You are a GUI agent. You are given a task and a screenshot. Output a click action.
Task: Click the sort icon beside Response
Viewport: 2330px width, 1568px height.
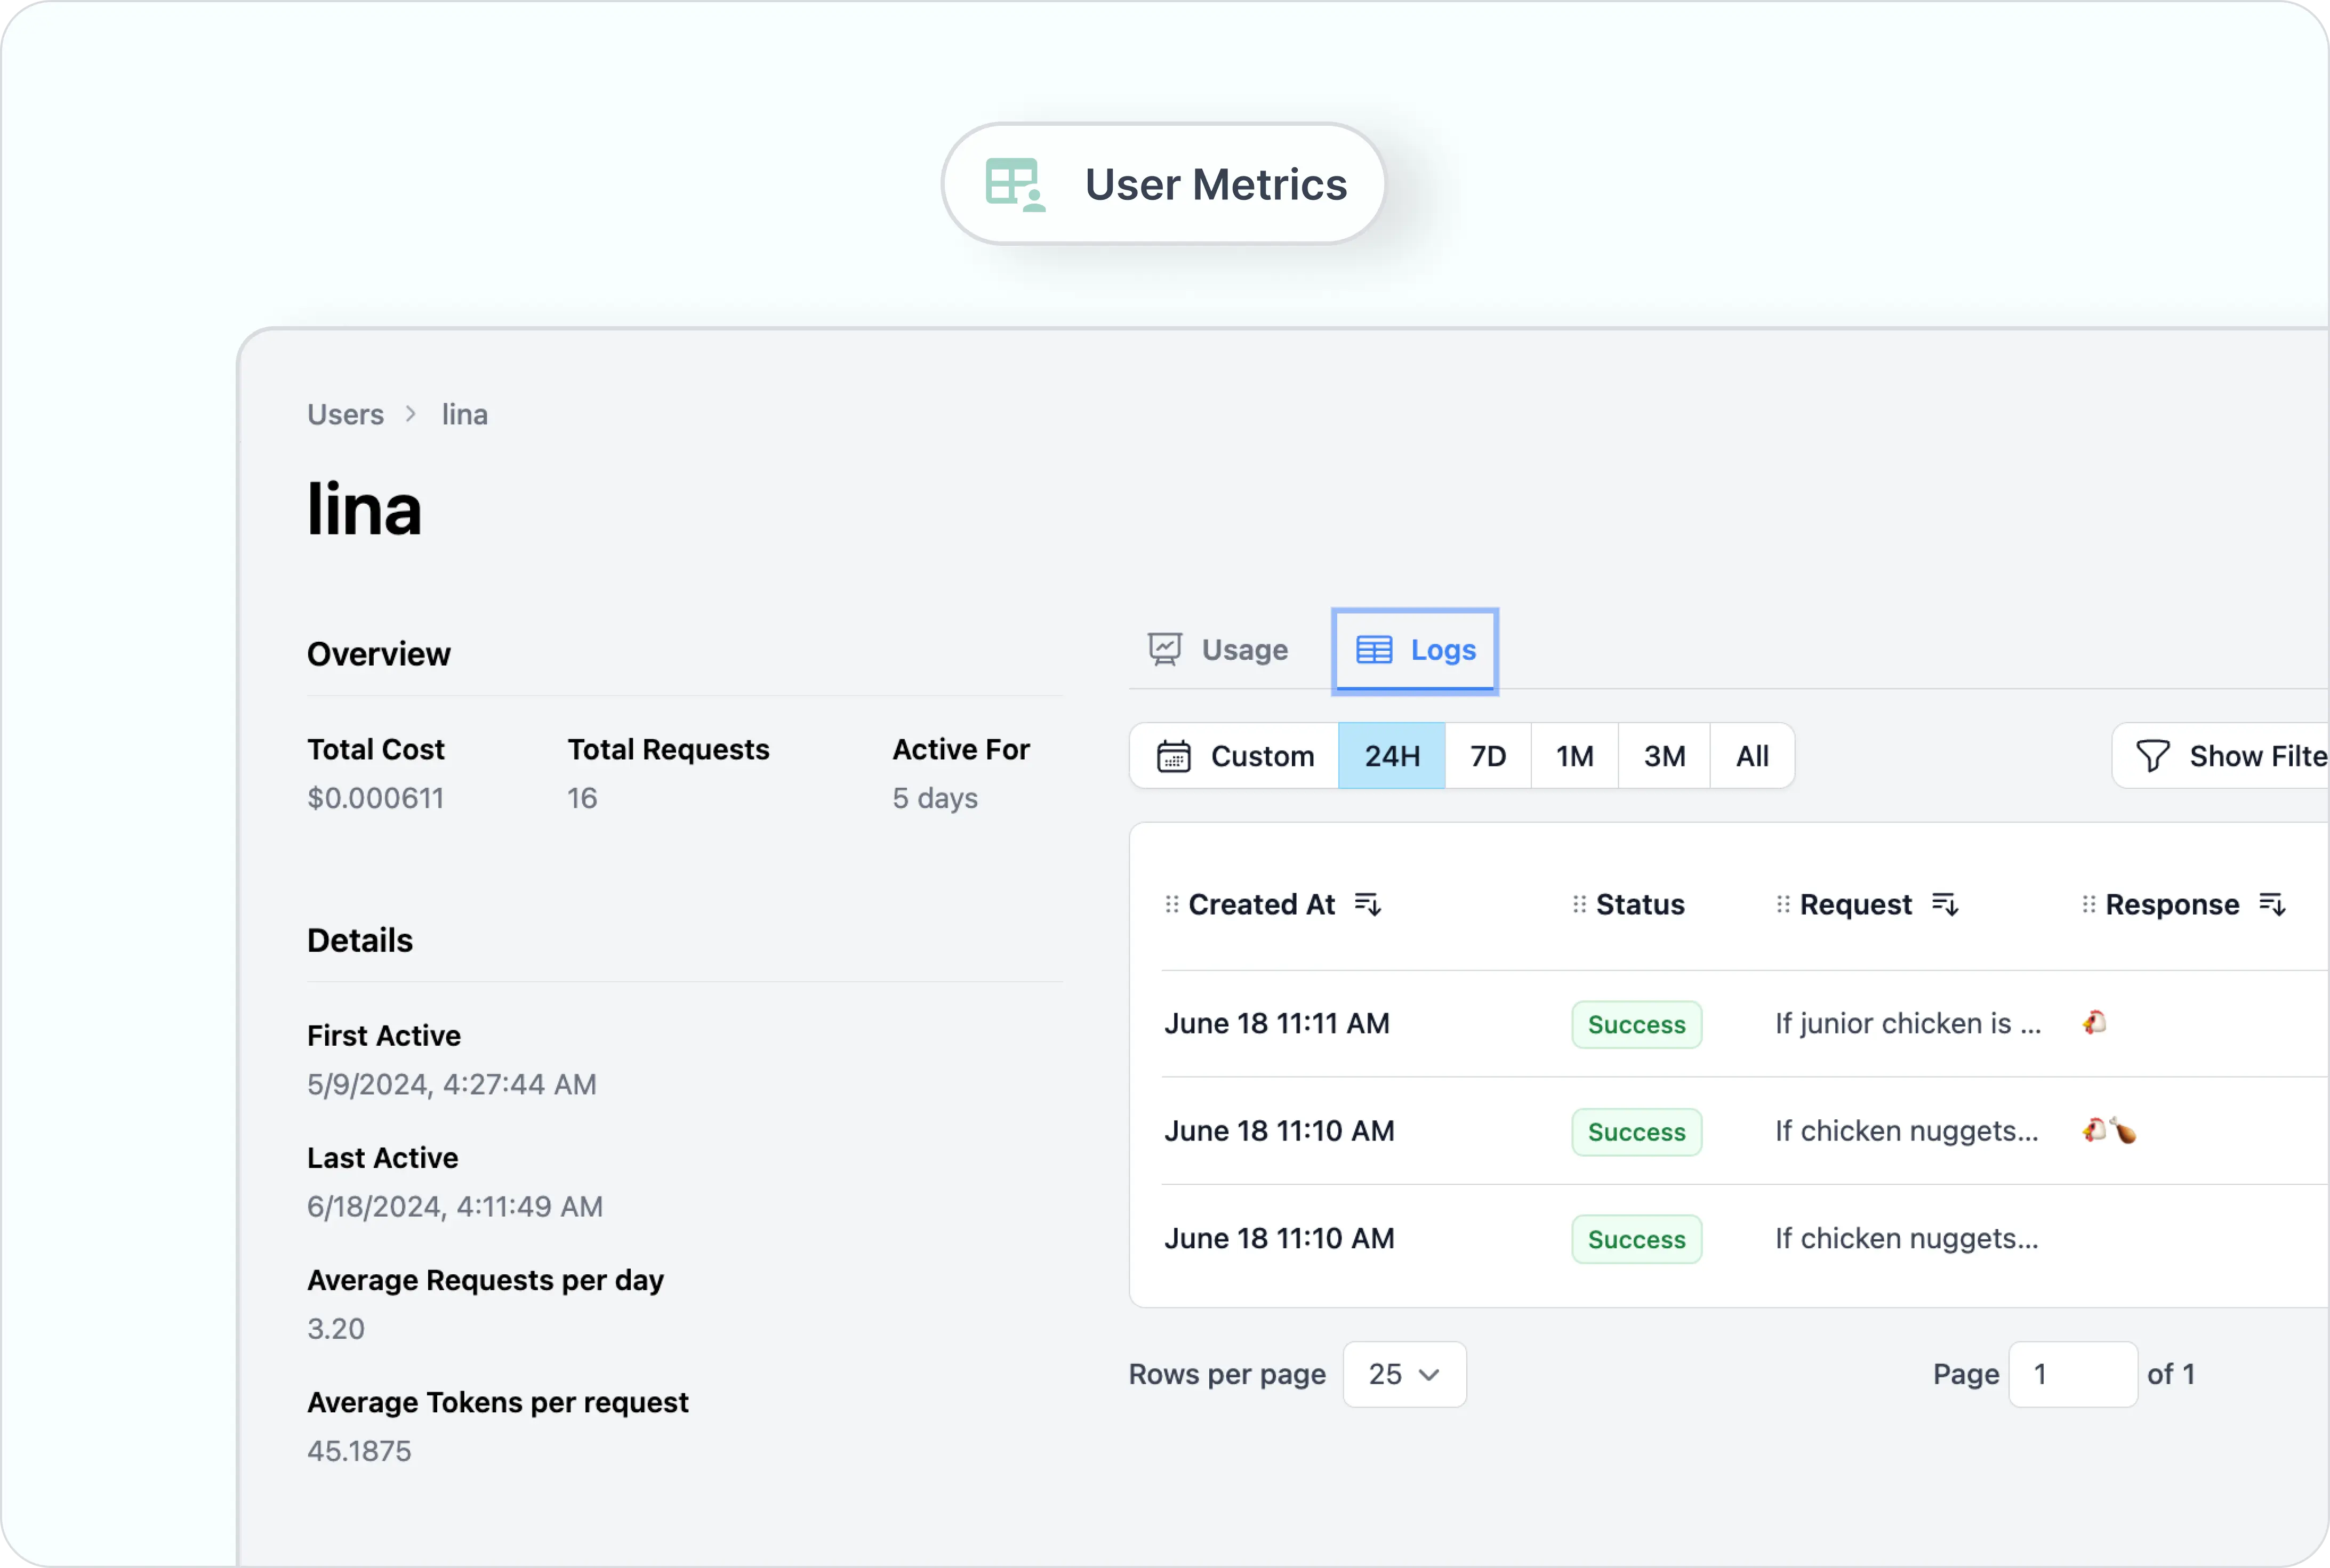(2273, 904)
